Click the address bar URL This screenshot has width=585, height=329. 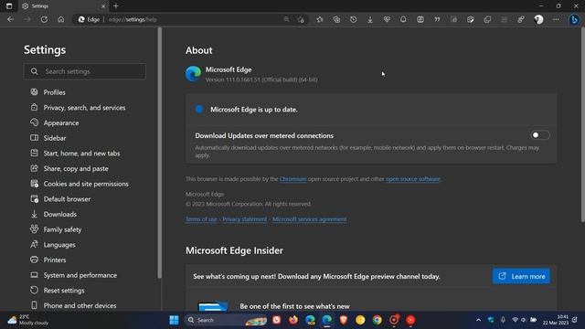pos(133,19)
